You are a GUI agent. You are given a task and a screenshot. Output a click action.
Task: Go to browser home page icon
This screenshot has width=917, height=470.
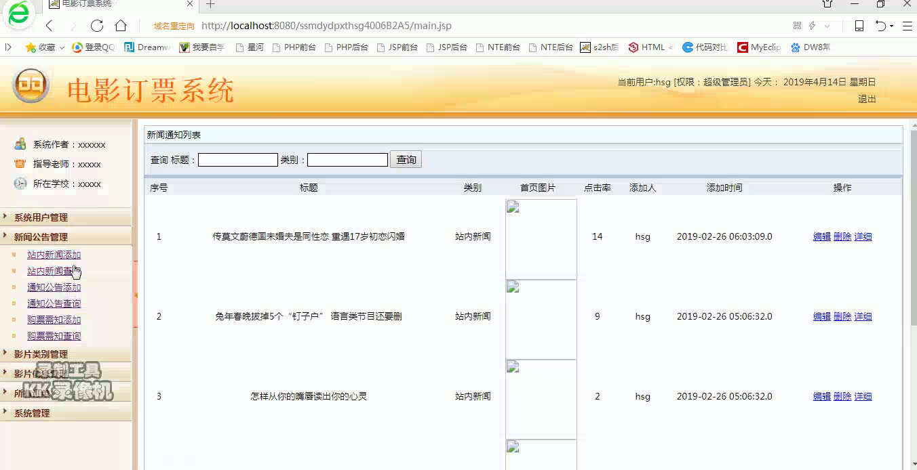point(121,26)
